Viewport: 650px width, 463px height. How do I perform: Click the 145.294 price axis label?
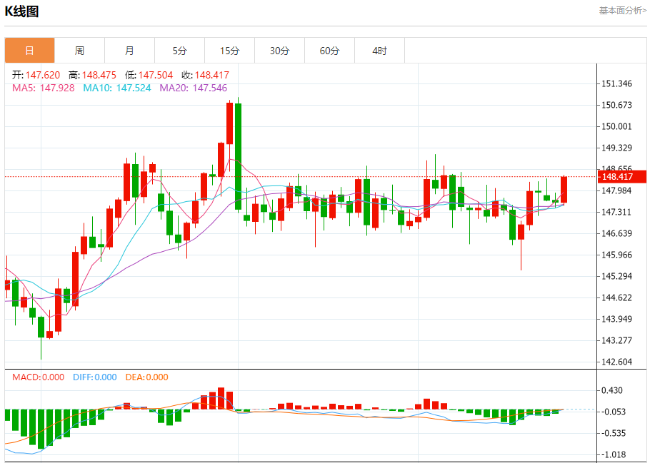coord(617,276)
